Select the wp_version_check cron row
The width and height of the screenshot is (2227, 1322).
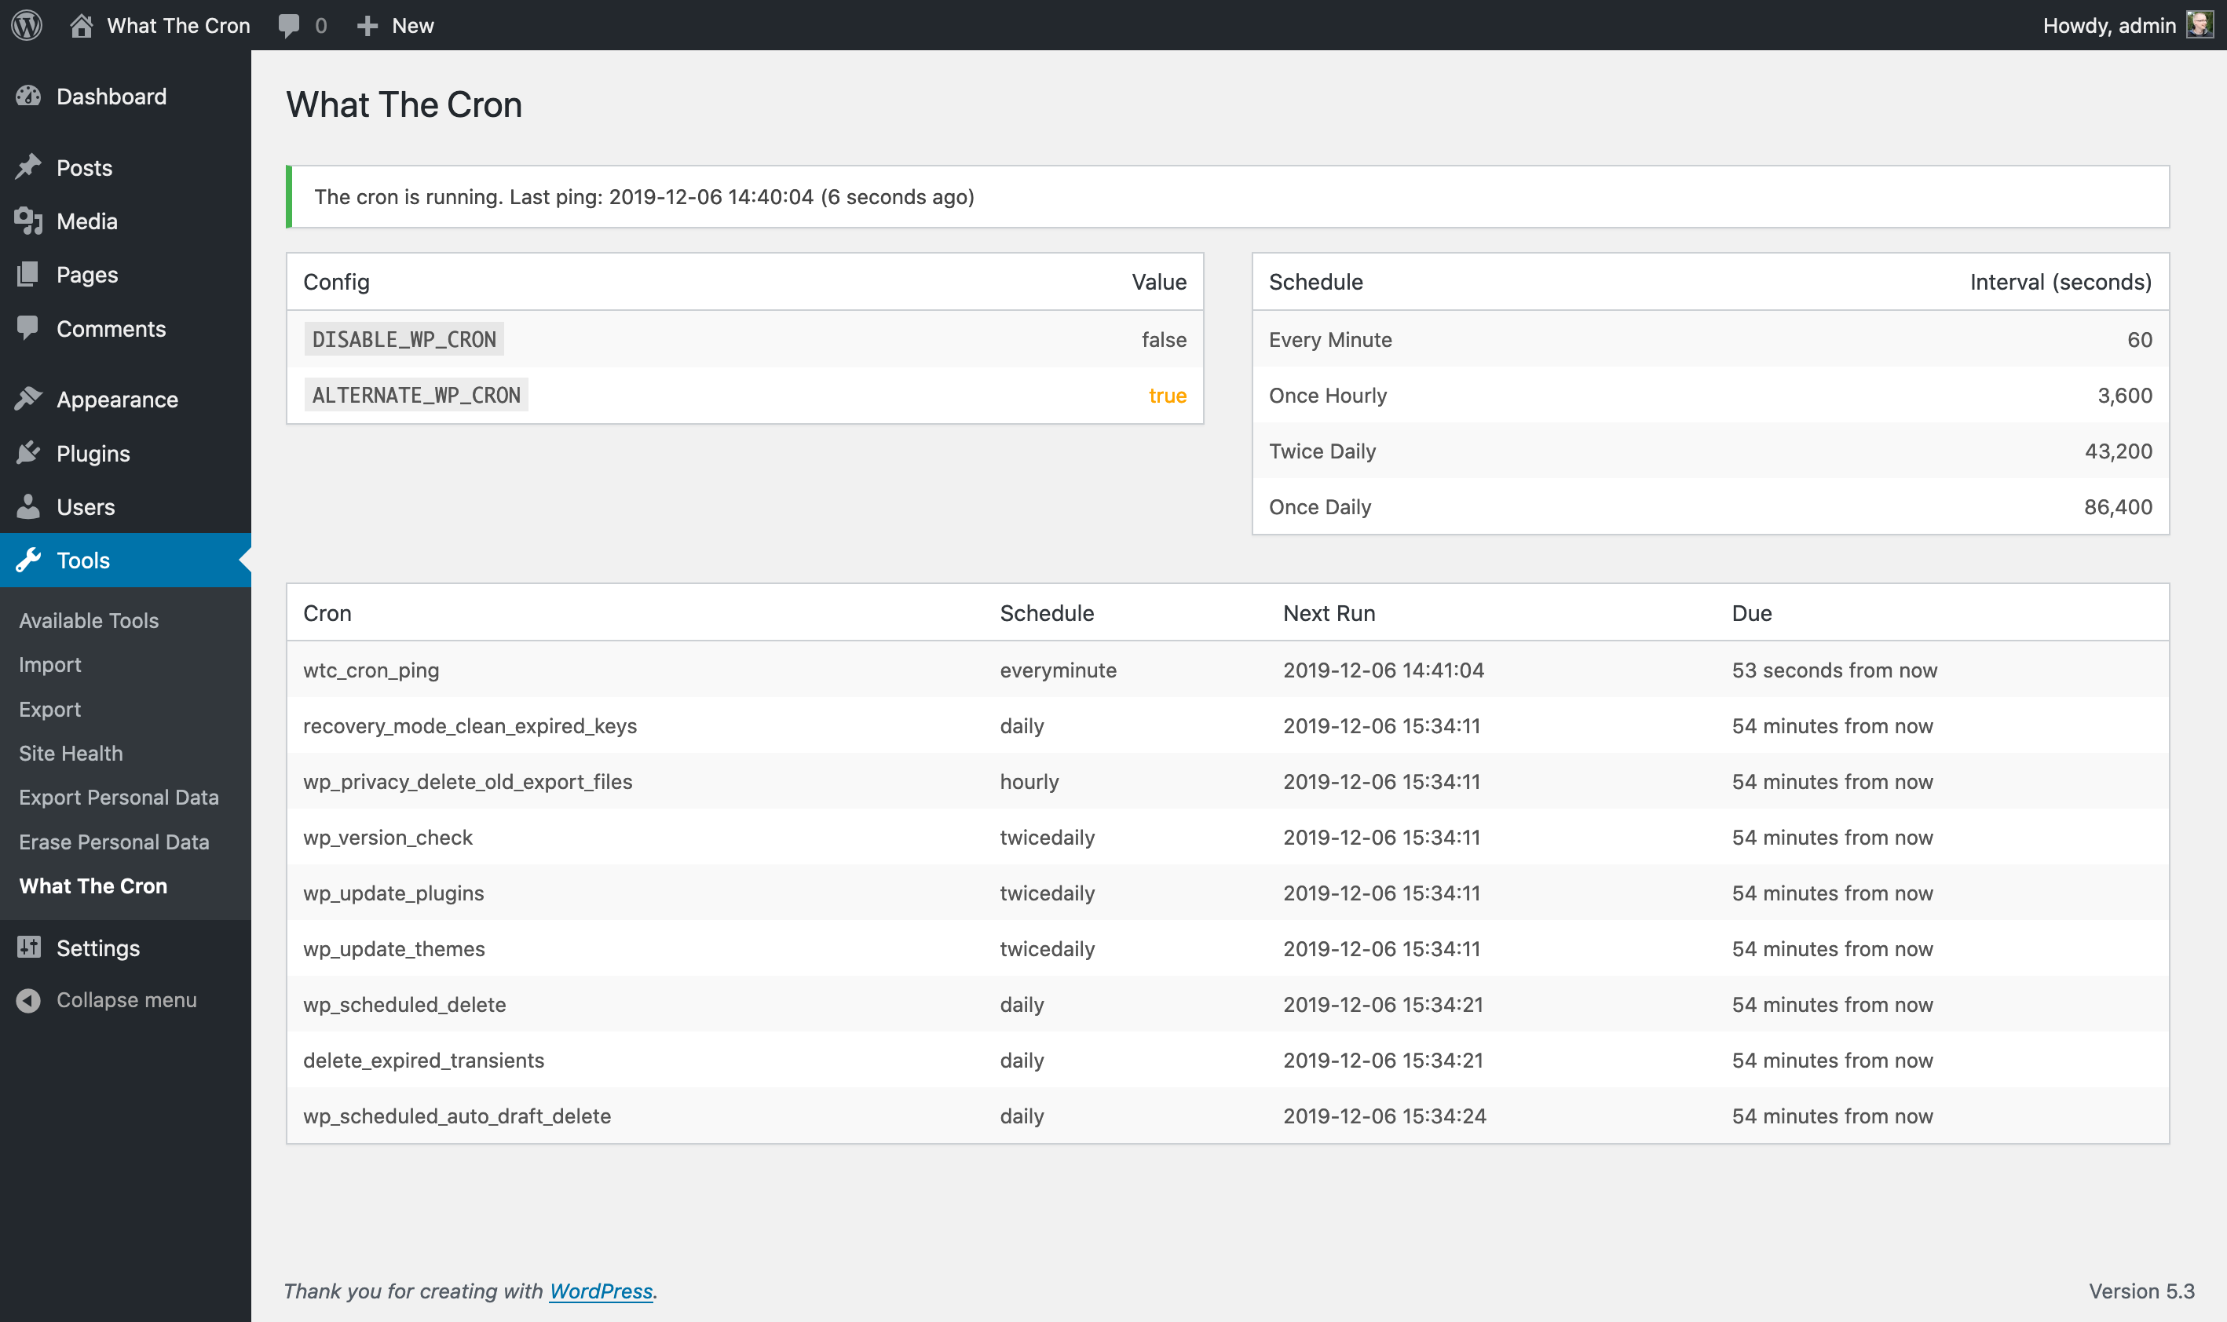point(389,837)
